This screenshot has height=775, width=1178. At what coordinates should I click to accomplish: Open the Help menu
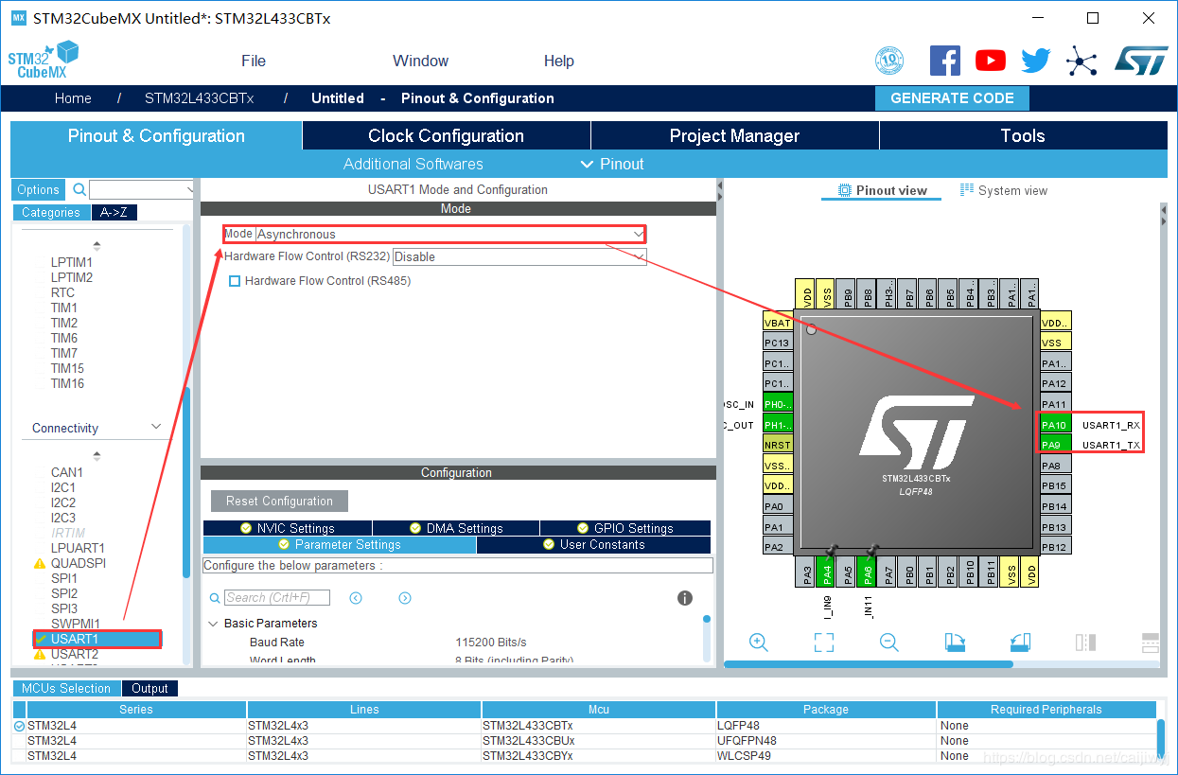coord(558,61)
